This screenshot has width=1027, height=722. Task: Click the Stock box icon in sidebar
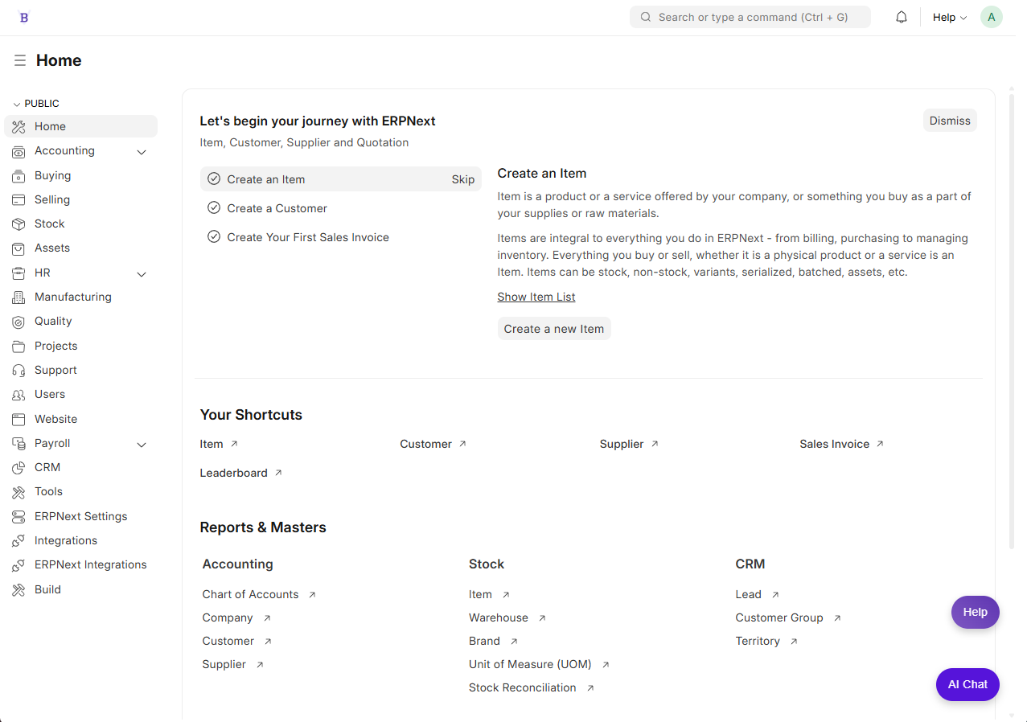(18, 224)
